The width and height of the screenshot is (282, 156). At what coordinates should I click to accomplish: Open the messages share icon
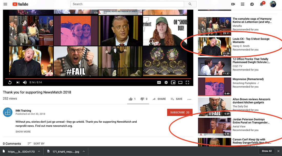[x=252, y=4]
